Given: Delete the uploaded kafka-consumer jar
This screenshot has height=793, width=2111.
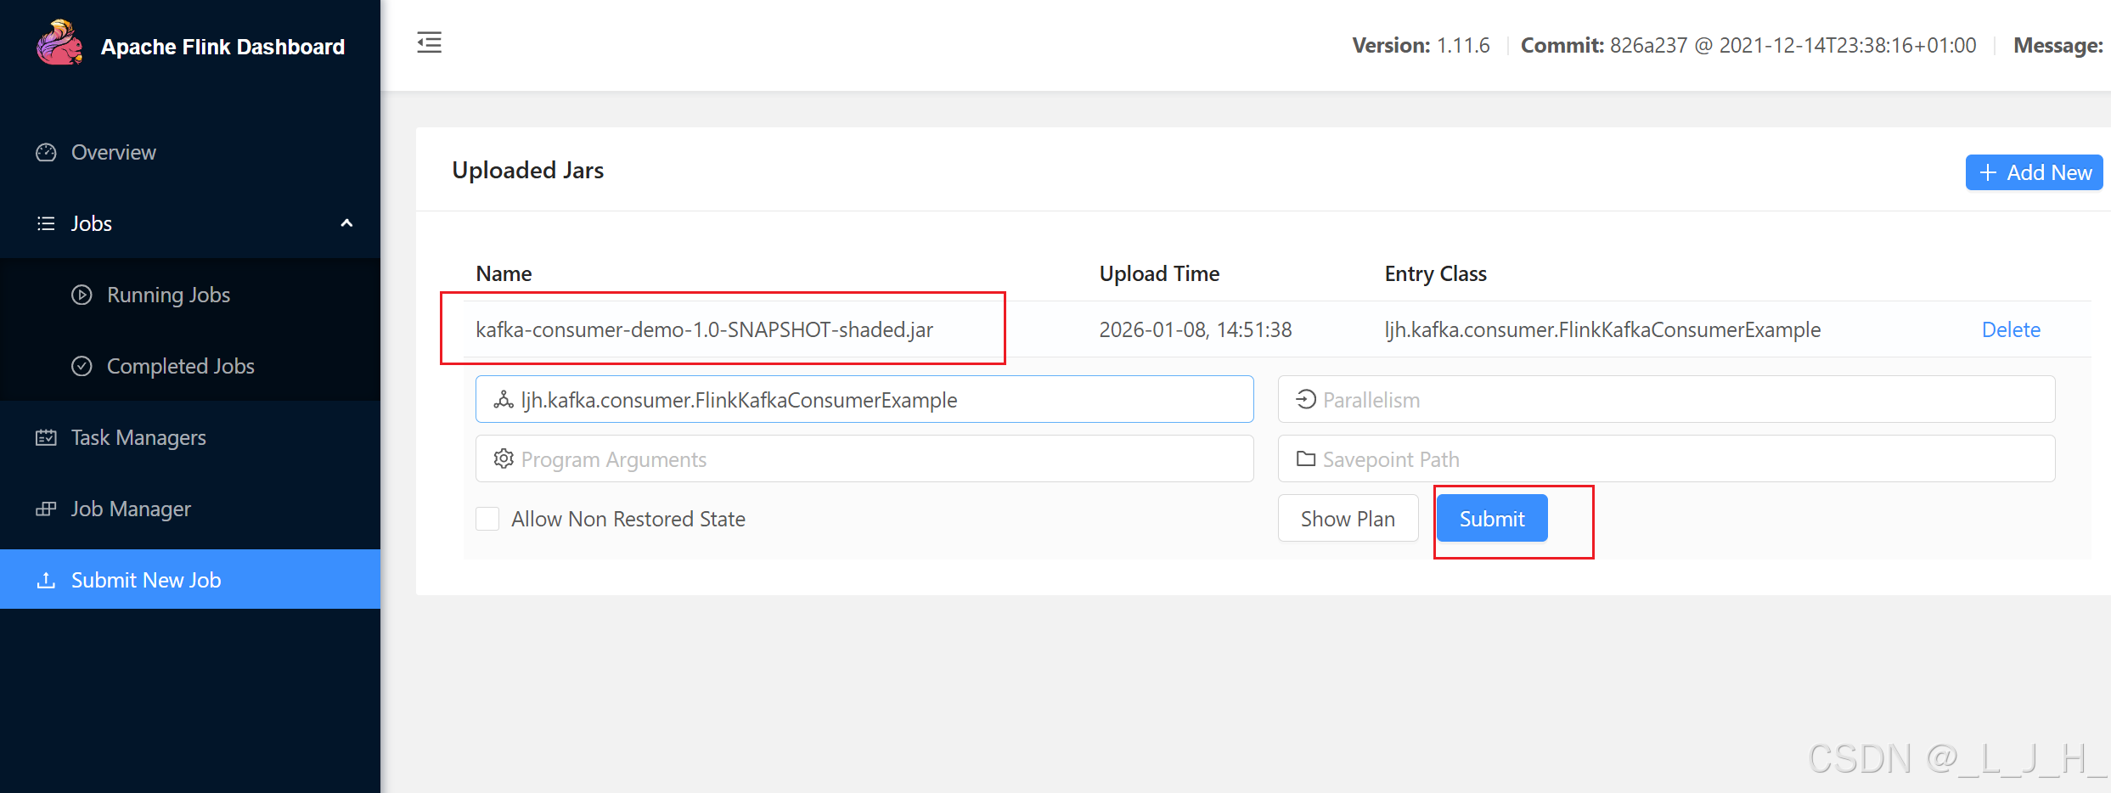Looking at the screenshot, I should 2011,329.
